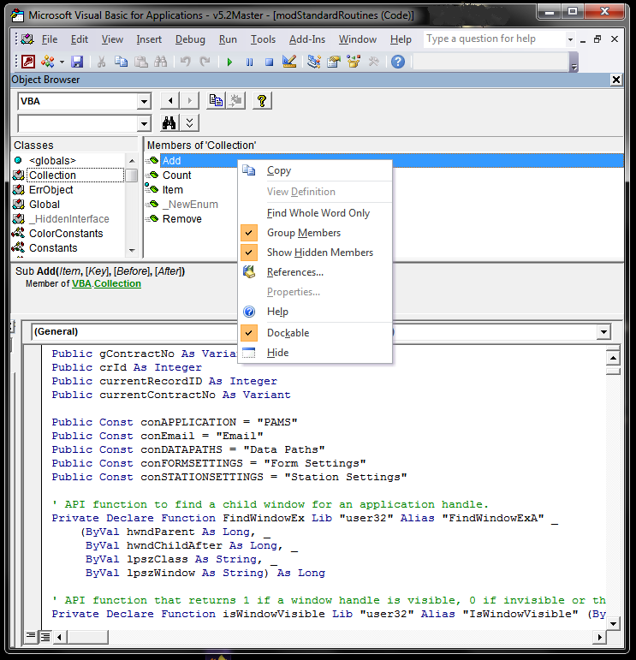Screen dimensions: 636x660
Task: Click the Object Browser toolbar icon
Action: [354, 62]
